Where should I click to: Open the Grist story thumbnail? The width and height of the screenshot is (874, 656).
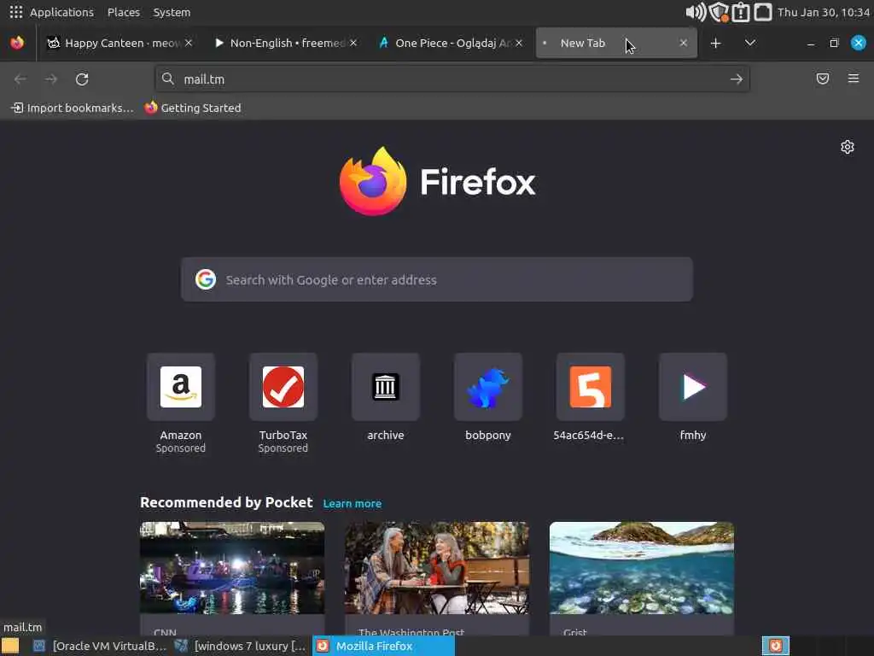point(642,568)
